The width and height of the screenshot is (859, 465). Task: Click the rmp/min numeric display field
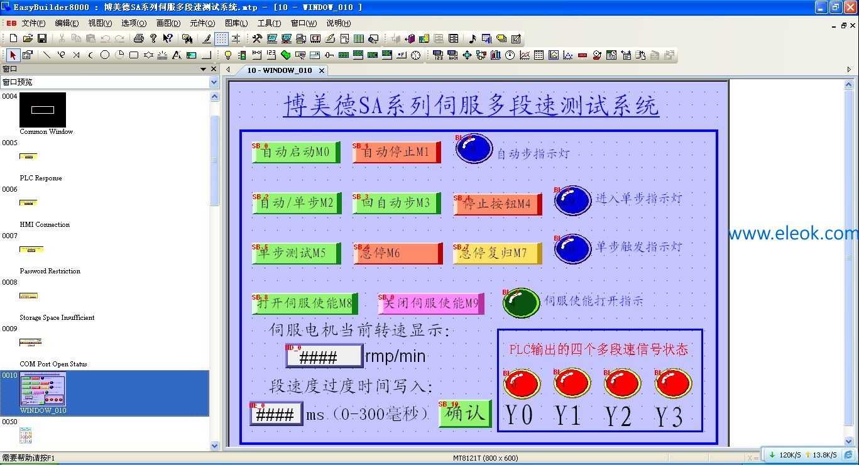coord(324,356)
